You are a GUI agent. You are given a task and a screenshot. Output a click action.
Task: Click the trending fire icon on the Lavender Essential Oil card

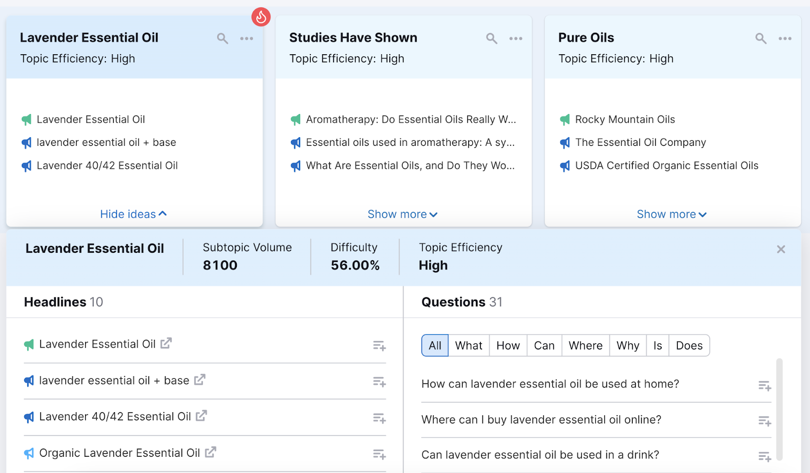point(261,16)
